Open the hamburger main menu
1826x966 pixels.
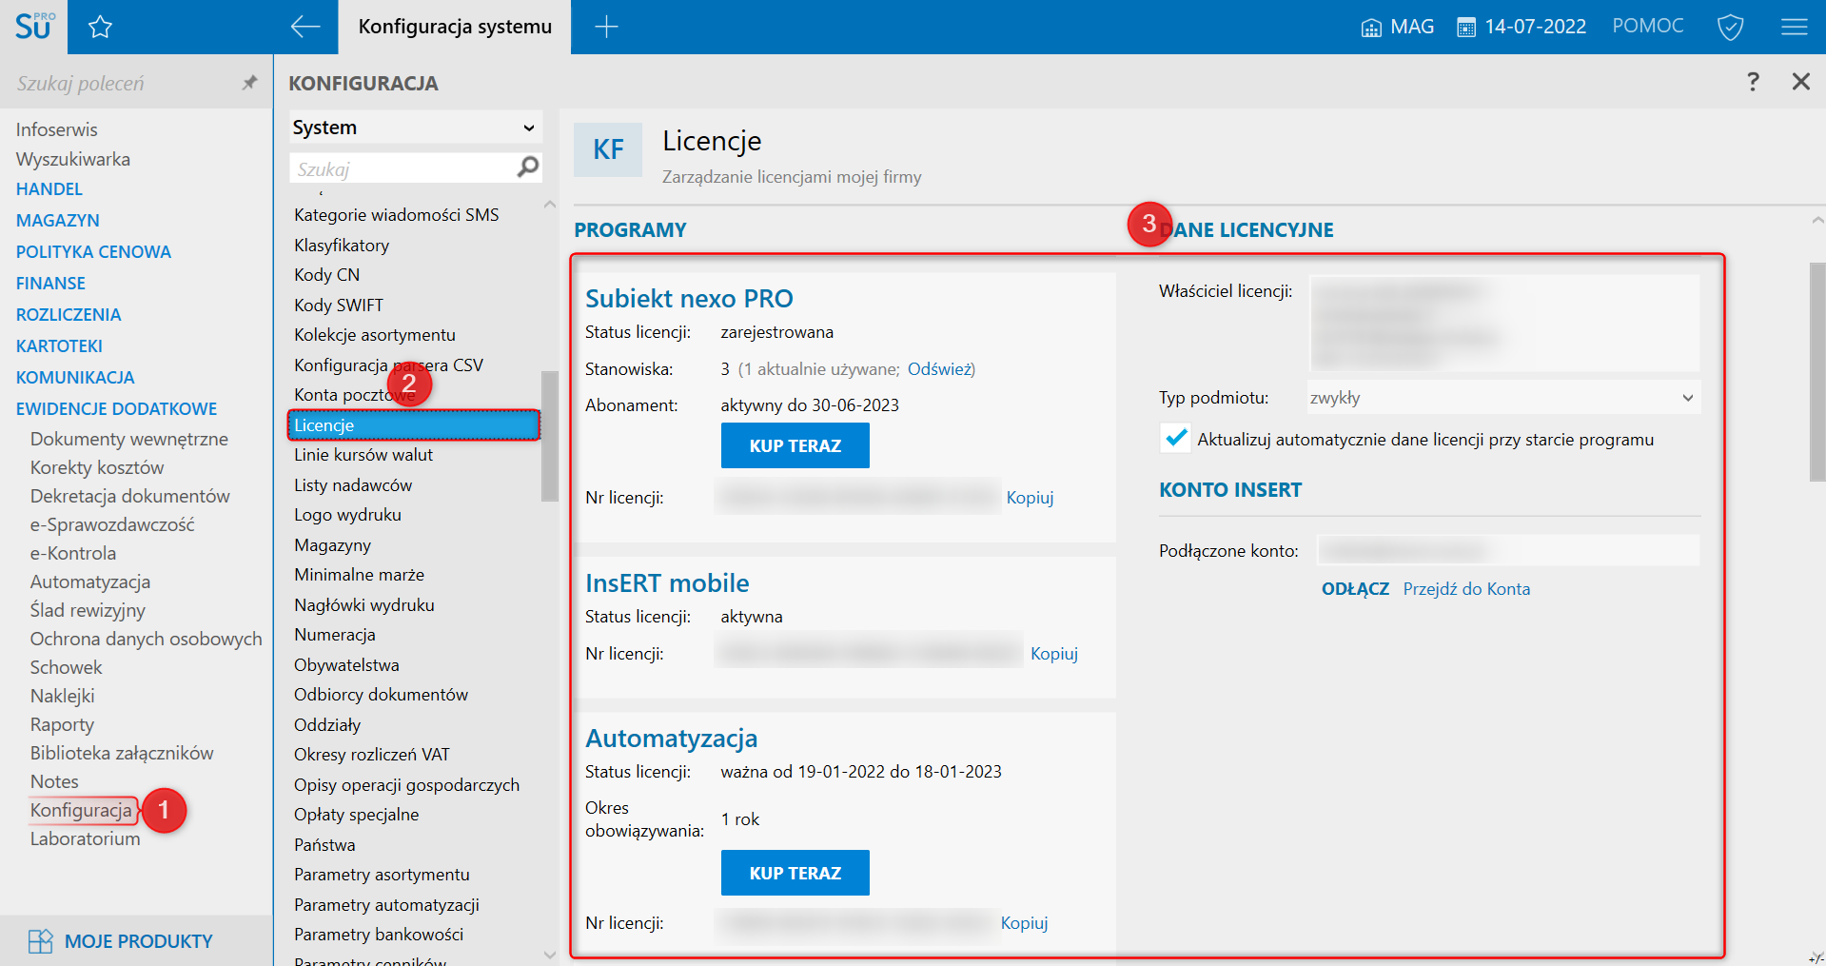point(1794,27)
